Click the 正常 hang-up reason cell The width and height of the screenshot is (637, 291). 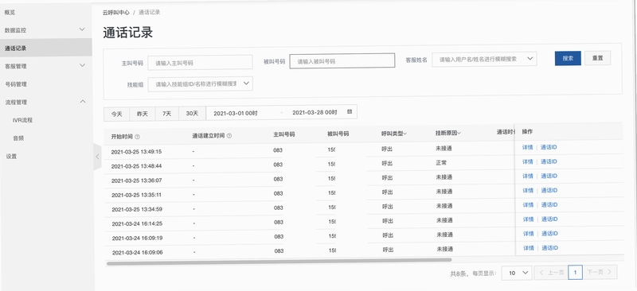(x=441, y=163)
